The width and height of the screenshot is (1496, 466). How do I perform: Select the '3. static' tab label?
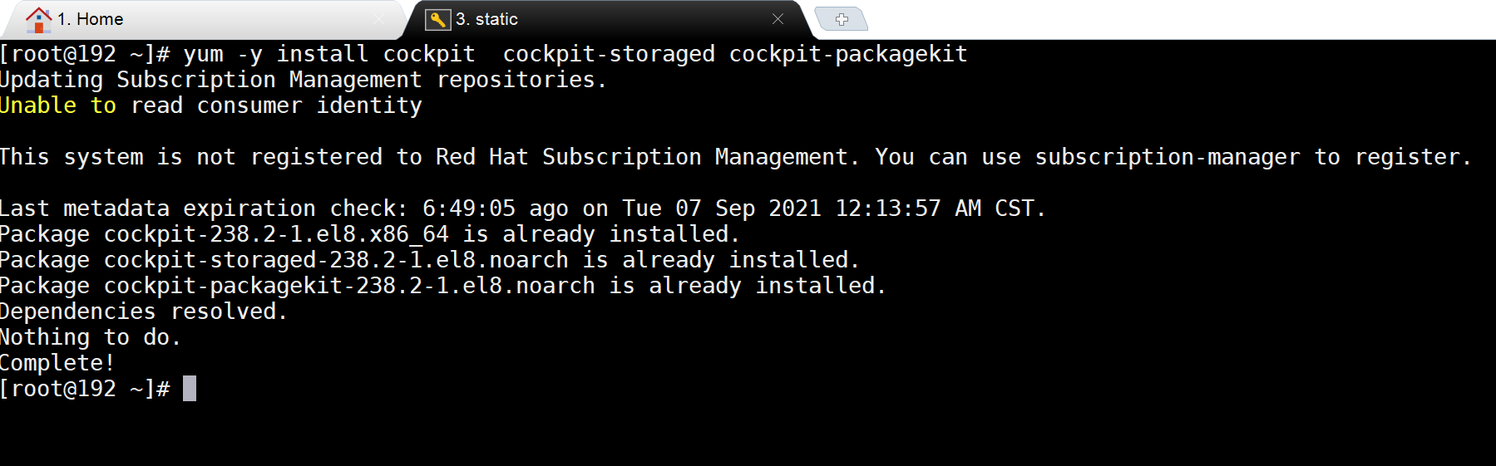pyautogui.click(x=486, y=19)
